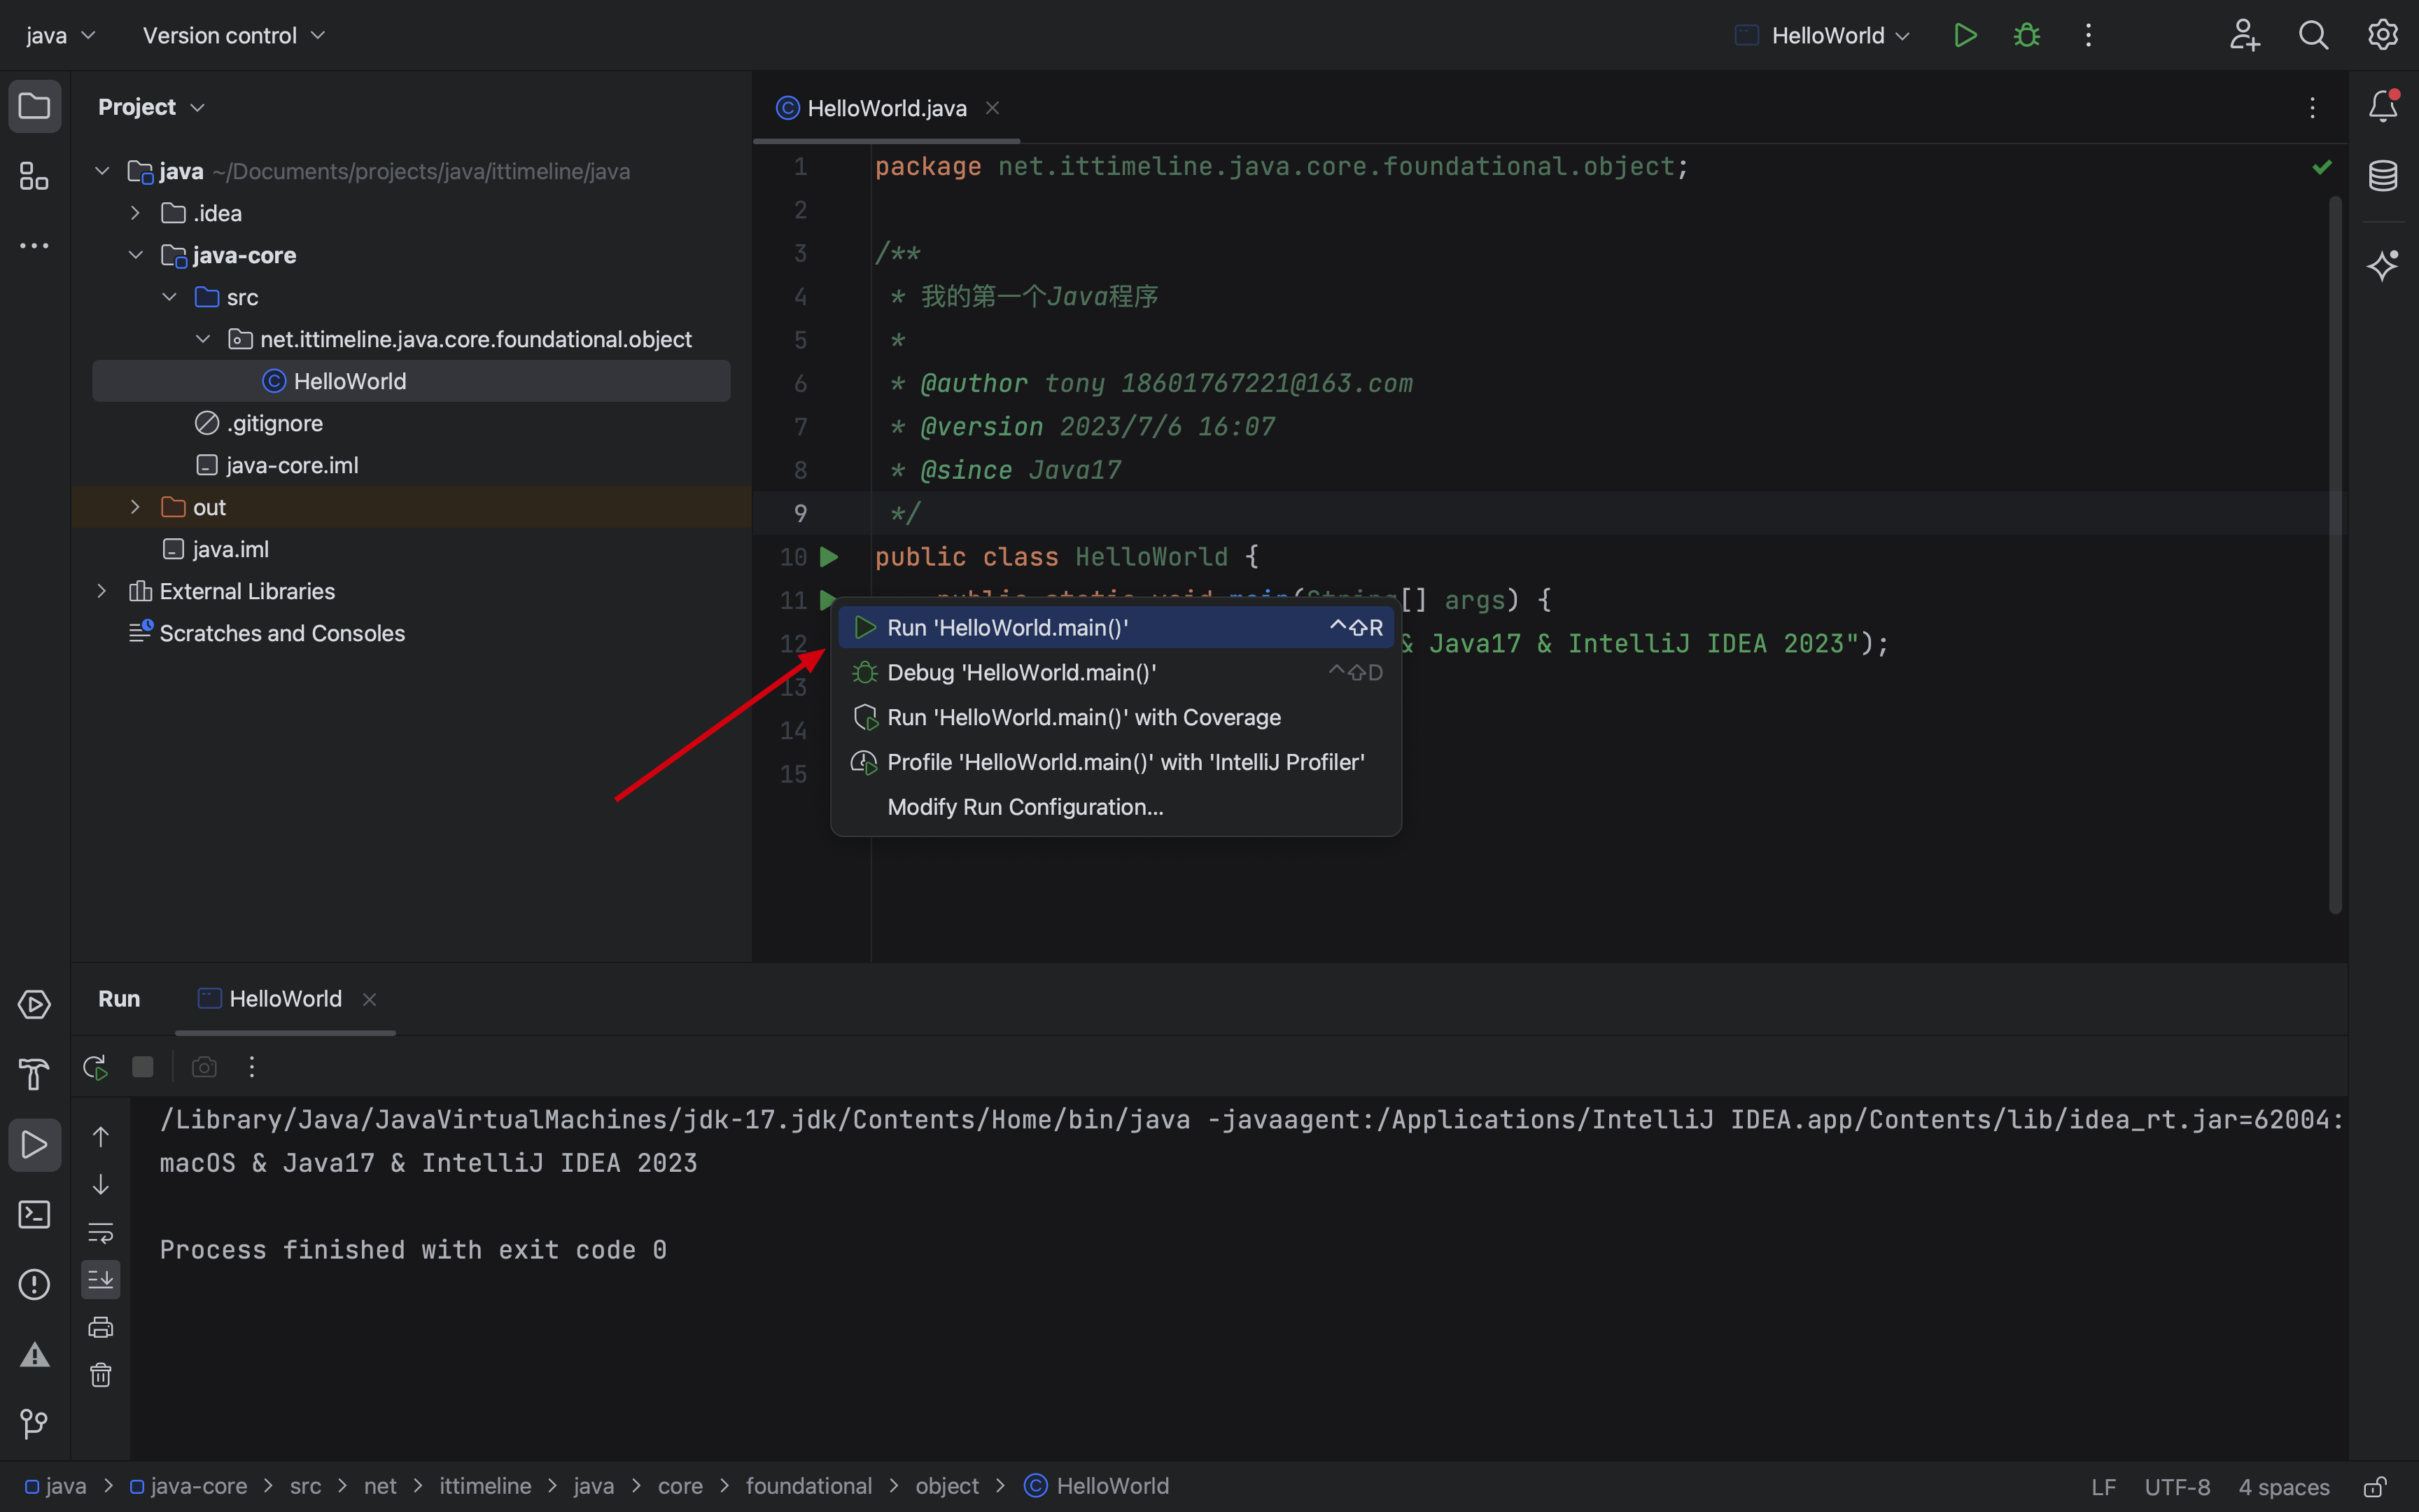The height and width of the screenshot is (1512, 2419).
Task: Open the warning triangle tool window
Action: pos(34,1354)
